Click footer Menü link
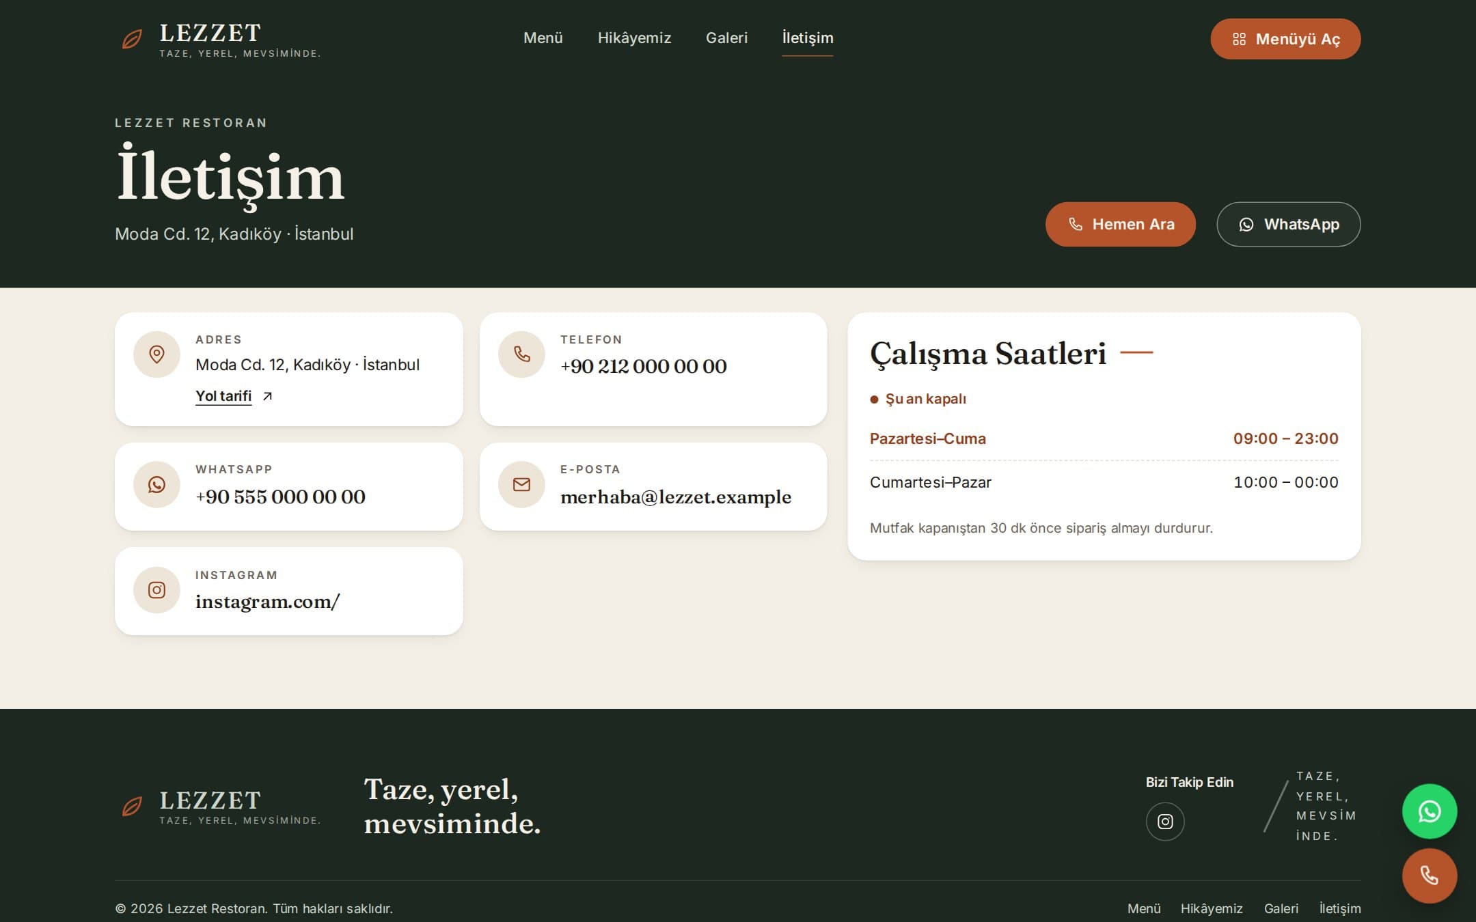1476x922 pixels. tap(1144, 908)
